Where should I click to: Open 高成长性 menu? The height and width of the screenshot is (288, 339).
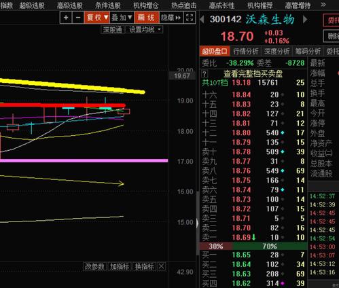click(x=221, y=5)
